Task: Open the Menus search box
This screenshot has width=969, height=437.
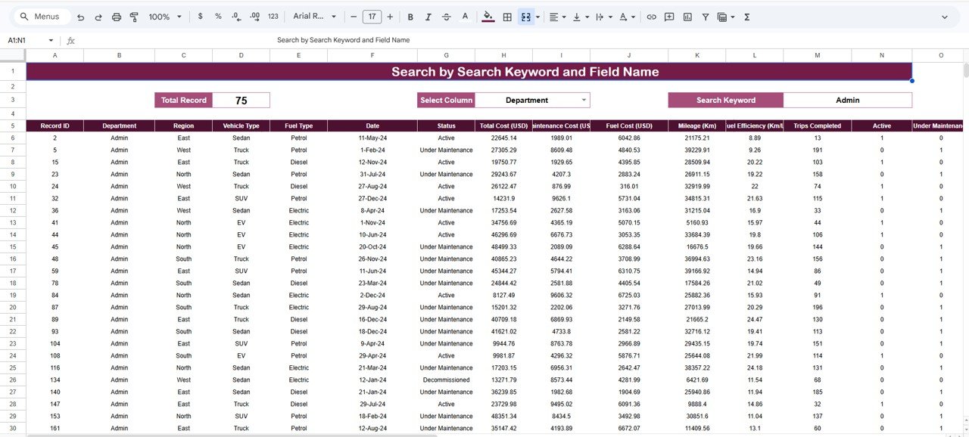Action: point(40,16)
